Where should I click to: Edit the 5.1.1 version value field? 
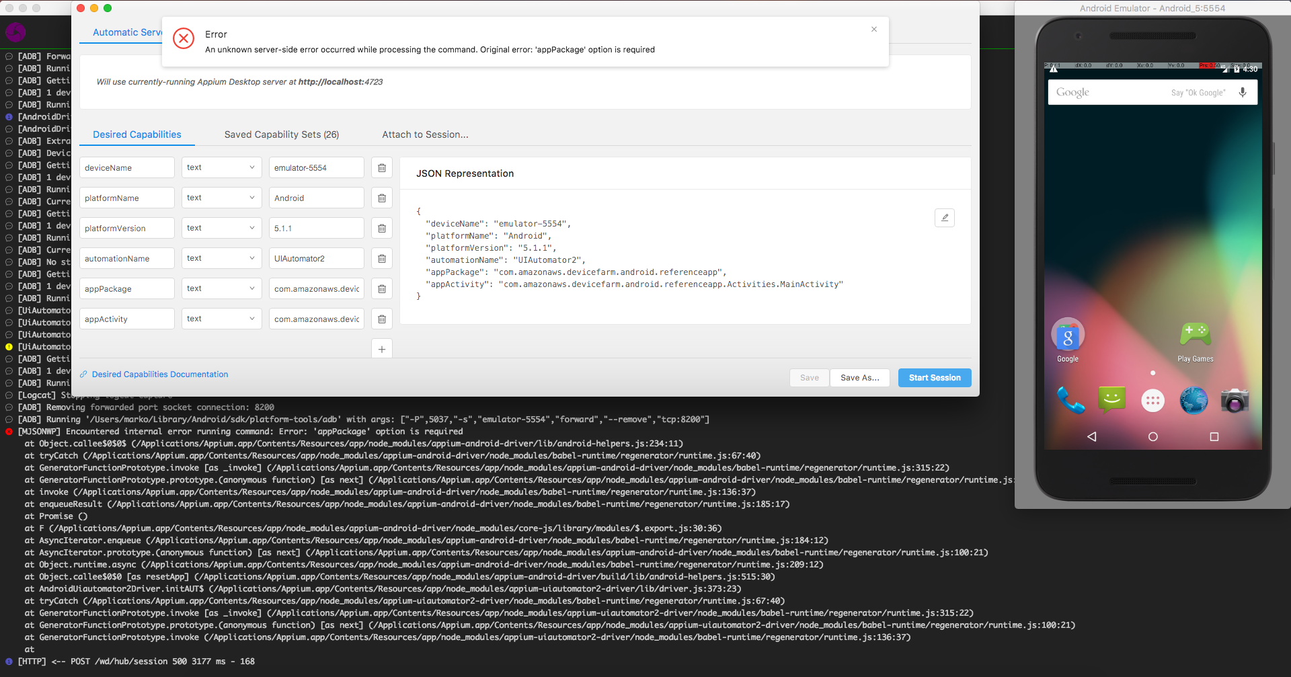pos(317,228)
